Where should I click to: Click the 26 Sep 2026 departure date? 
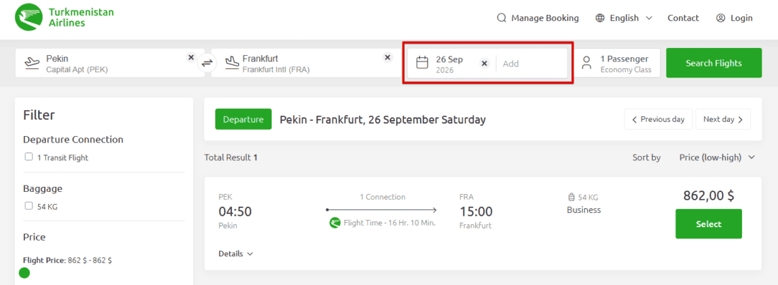pos(450,64)
